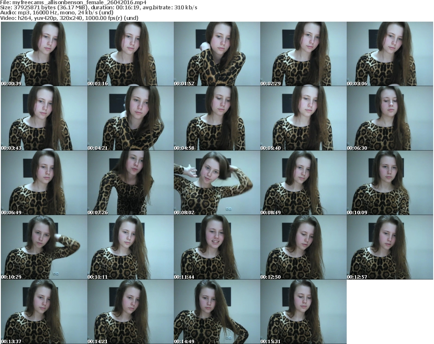Select the frame at 00:01:16
Viewport: 434px width, 344px height.
tap(131, 54)
